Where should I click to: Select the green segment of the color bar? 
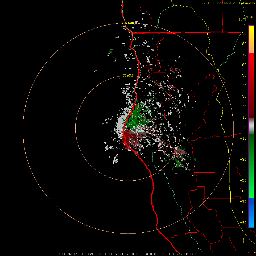(x=251, y=166)
